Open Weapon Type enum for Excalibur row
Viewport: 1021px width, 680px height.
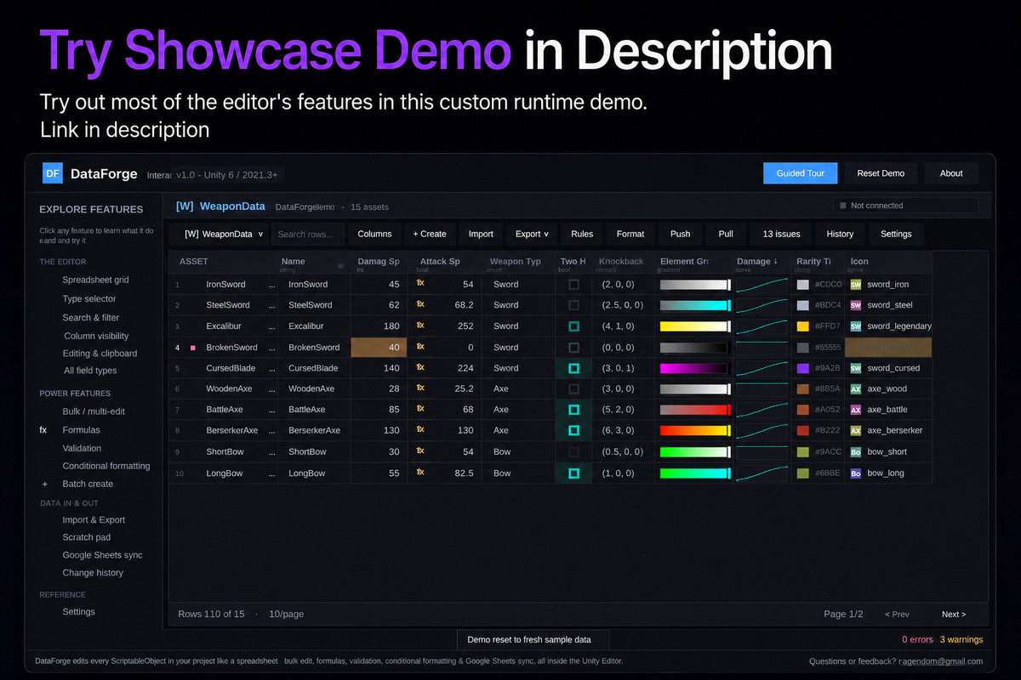coord(518,326)
